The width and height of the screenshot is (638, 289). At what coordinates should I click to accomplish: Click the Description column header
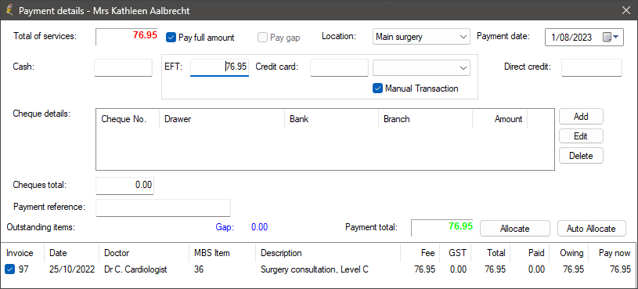click(x=328, y=253)
